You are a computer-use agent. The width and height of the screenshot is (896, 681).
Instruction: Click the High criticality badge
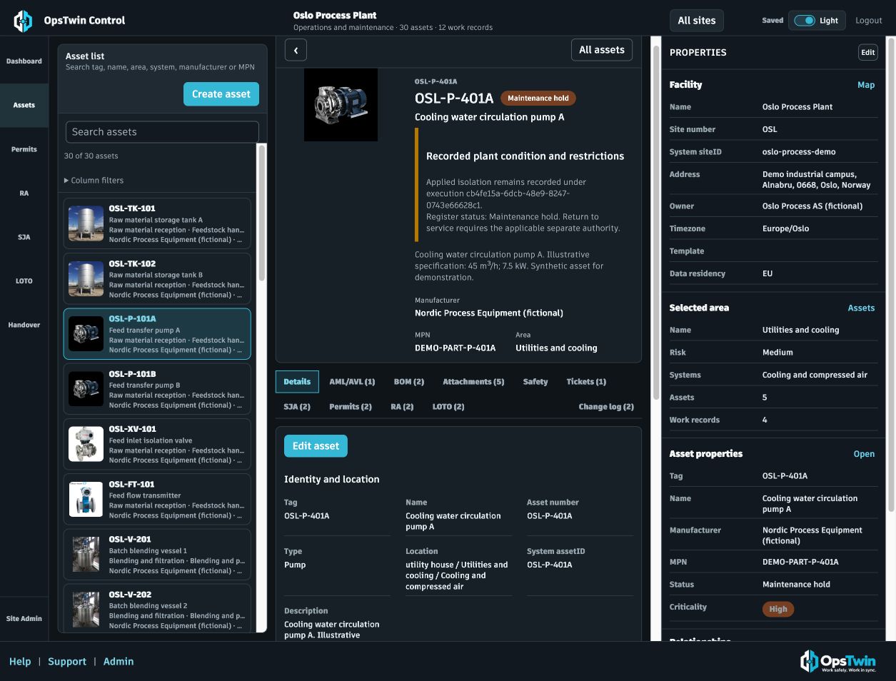click(778, 610)
